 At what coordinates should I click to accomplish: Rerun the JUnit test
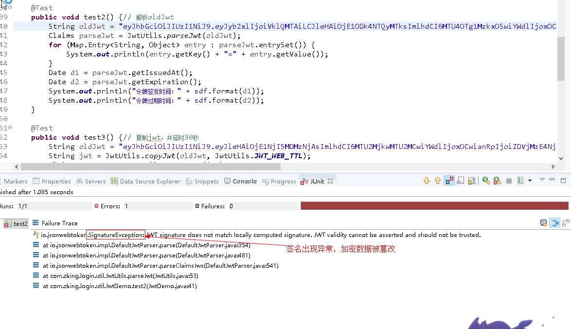[x=486, y=181]
